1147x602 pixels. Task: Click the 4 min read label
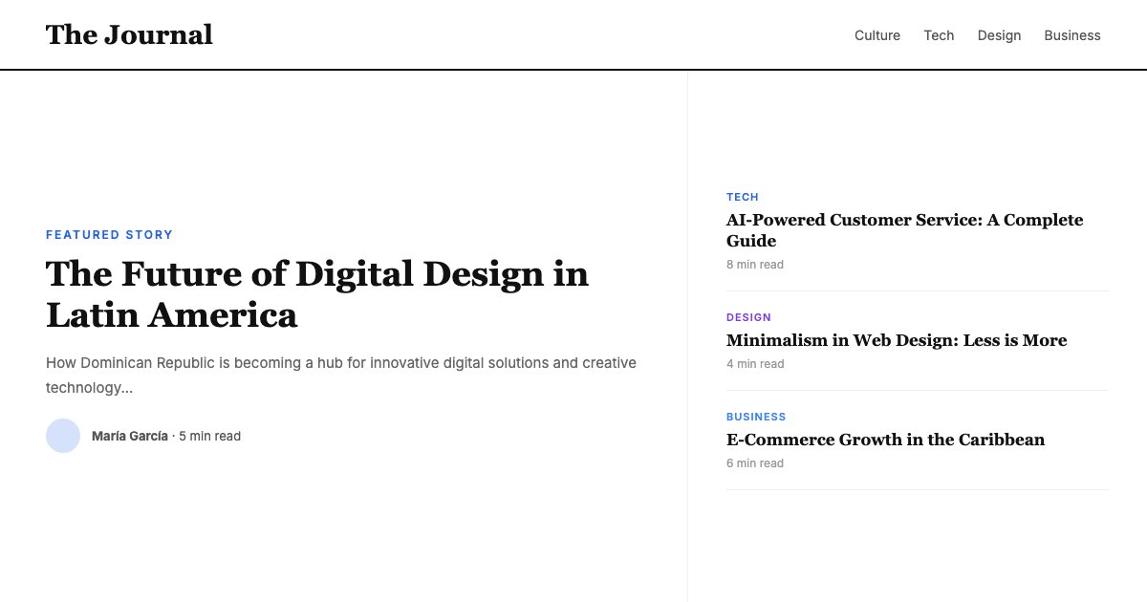point(755,364)
